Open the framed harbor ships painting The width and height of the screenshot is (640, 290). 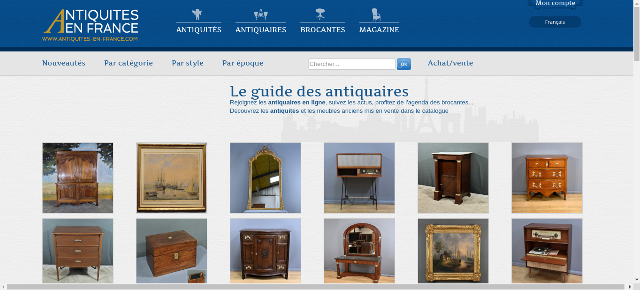click(x=172, y=178)
